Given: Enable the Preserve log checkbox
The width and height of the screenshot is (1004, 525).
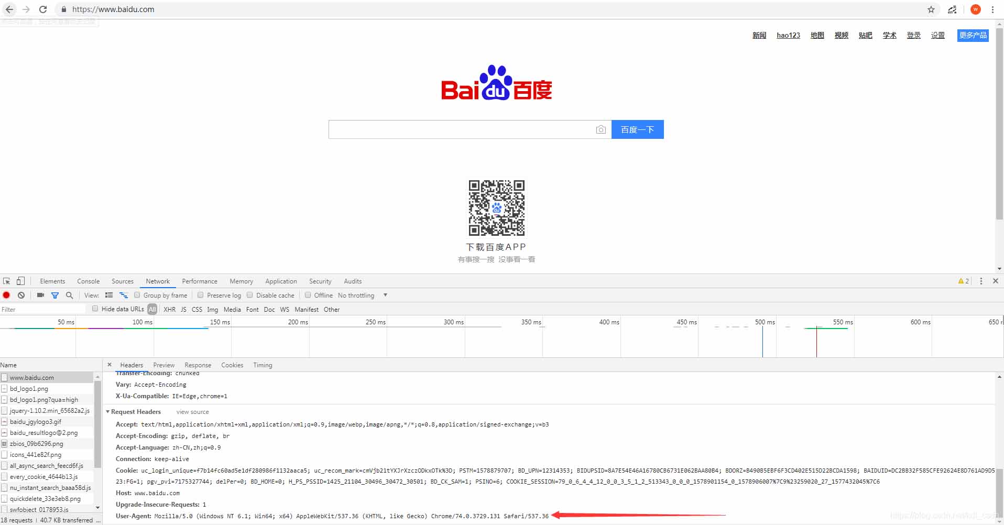Looking at the screenshot, I should pyautogui.click(x=200, y=295).
